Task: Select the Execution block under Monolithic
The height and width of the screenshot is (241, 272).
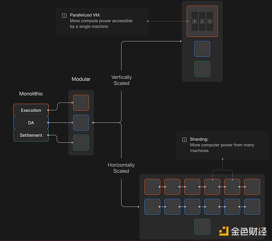Action: click(x=31, y=110)
